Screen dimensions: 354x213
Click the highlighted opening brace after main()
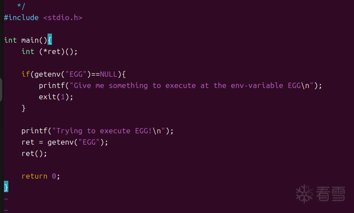tap(50, 40)
